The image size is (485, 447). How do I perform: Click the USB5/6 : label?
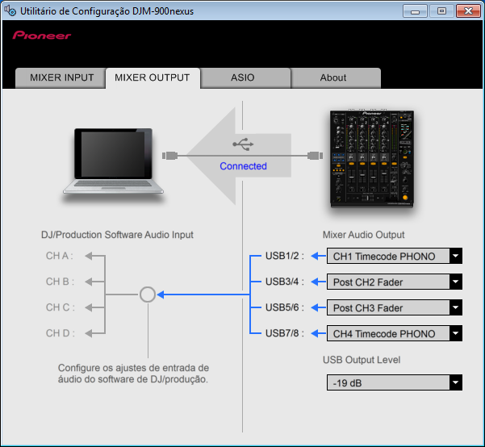tap(285, 307)
